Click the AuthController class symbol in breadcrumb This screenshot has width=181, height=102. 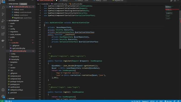76,4
